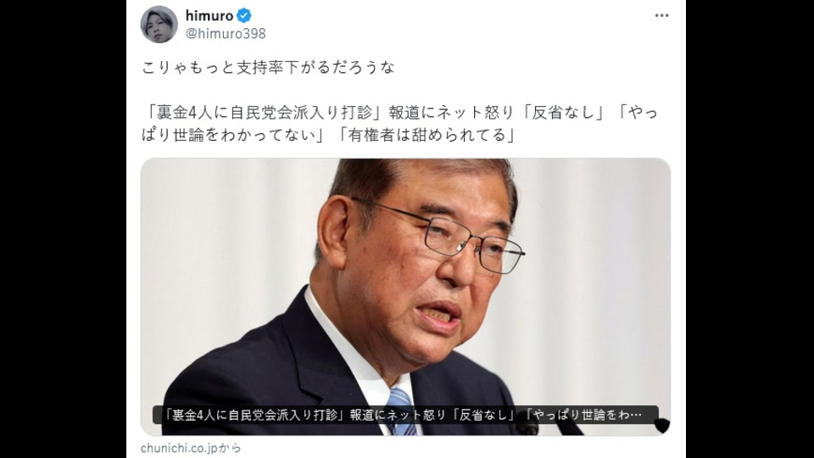Open the article card photo of the man
This screenshot has height=458, width=814.
click(405, 297)
